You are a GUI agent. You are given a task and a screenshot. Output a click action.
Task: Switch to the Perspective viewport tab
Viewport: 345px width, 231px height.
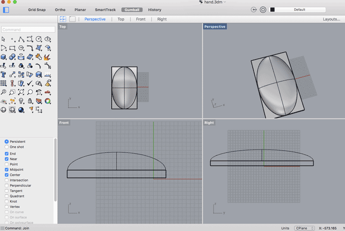(95, 19)
